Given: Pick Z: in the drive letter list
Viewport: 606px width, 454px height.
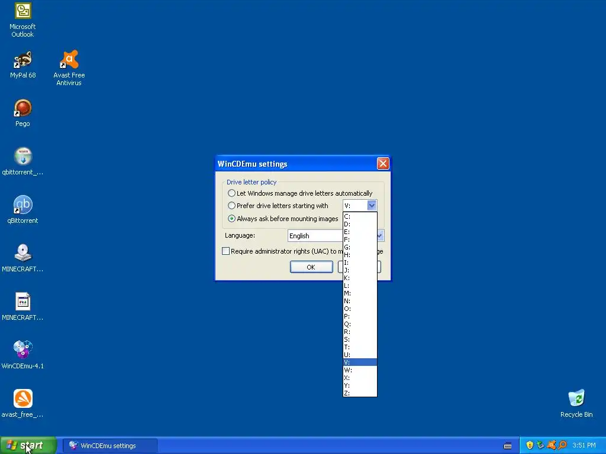Looking at the screenshot, I should (360, 393).
